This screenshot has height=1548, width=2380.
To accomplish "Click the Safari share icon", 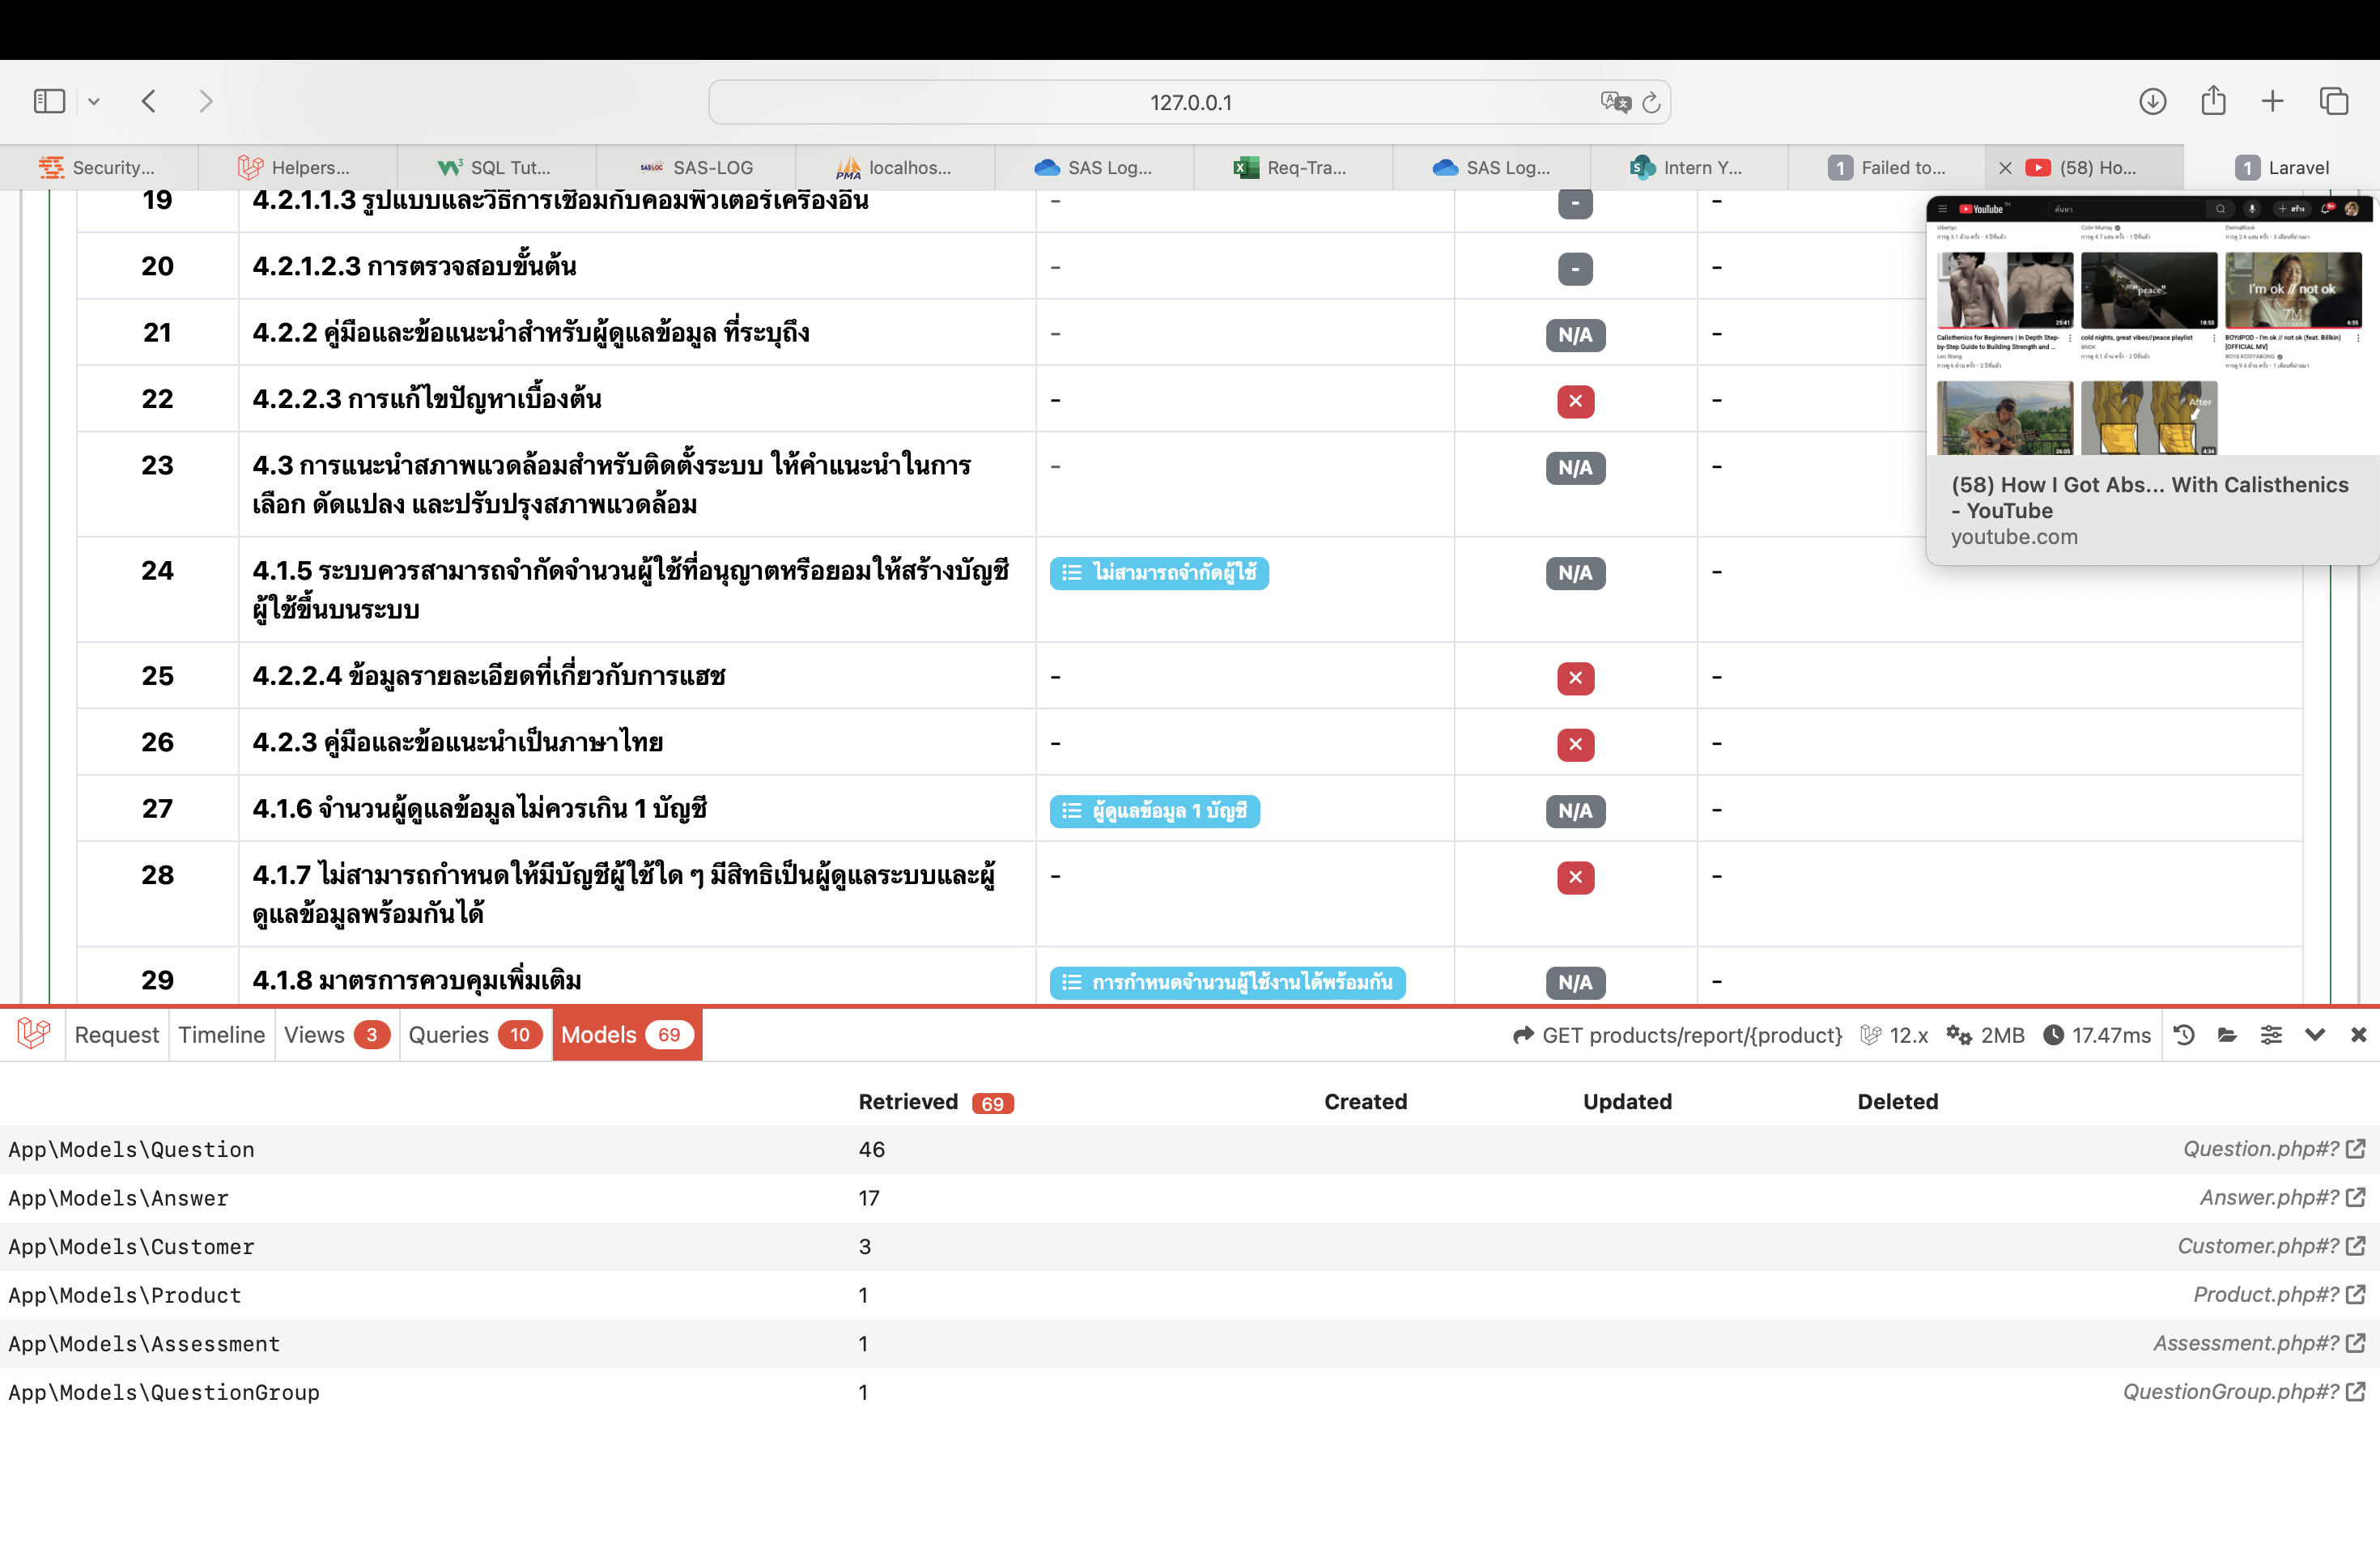I will [x=2213, y=101].
